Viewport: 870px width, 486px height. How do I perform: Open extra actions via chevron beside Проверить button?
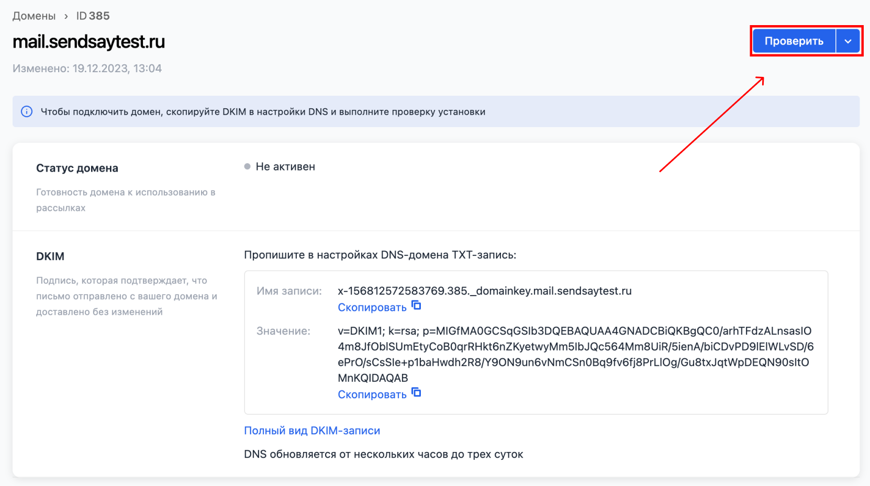pyautogui.click(x=849, y=40)
